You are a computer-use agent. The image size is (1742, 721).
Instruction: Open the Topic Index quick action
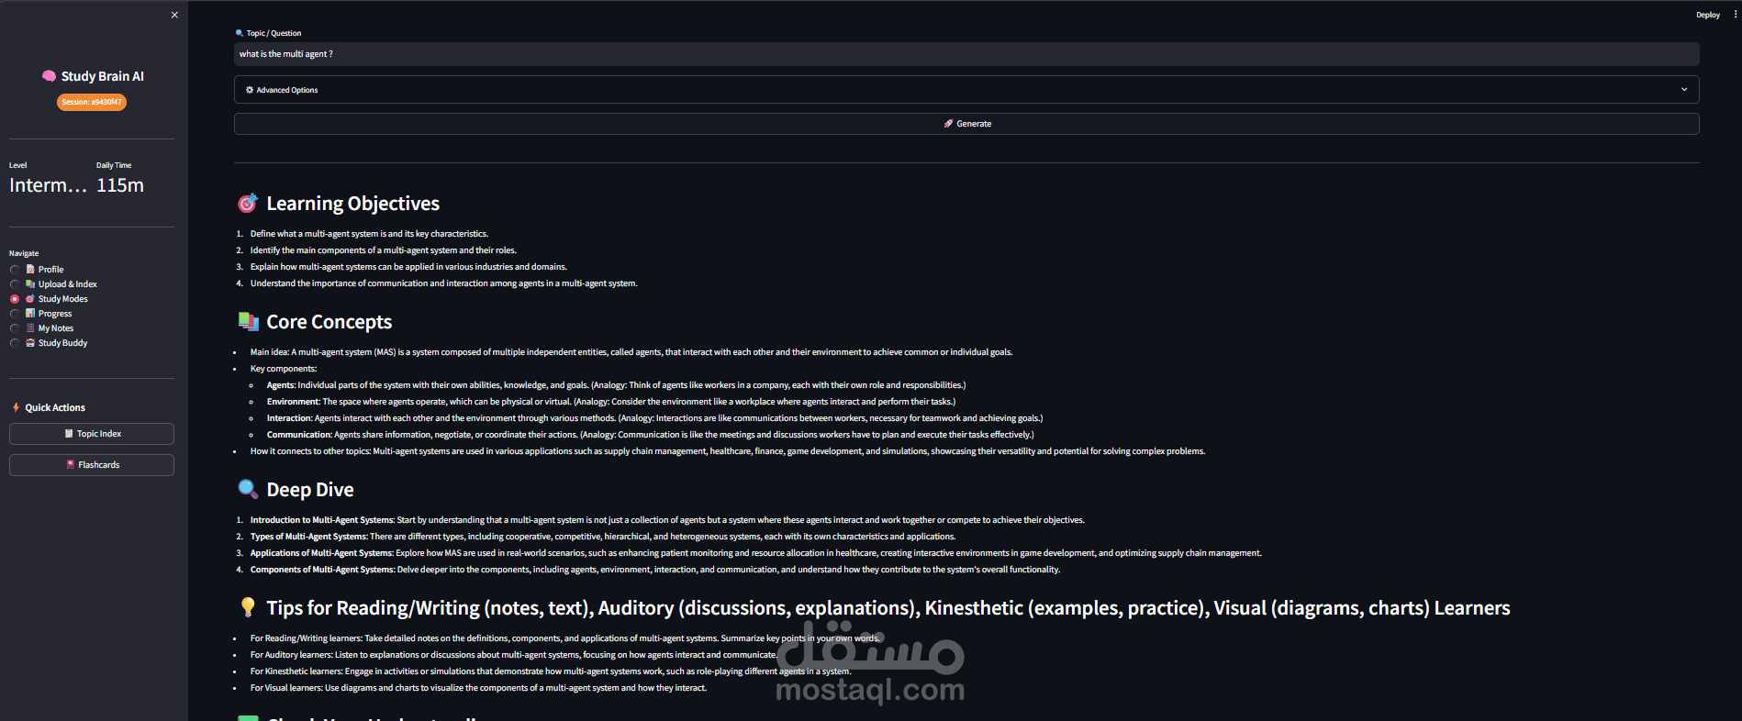coord(92,434)
